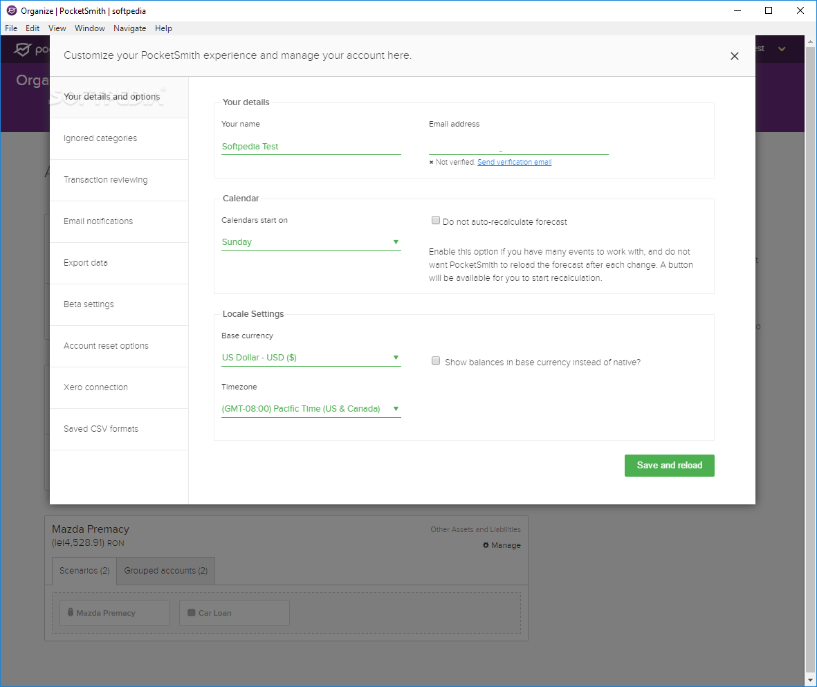Open the Calendars start on dropdown
This screenshot has width=817, height=687.
(311, 242)
